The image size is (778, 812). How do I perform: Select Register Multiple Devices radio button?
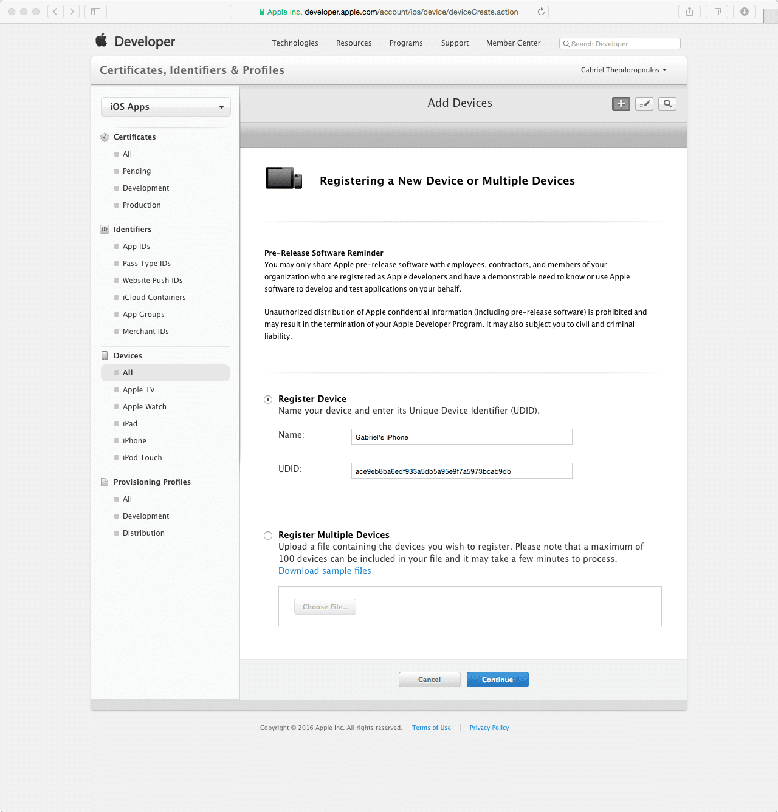tap(268, 536)
